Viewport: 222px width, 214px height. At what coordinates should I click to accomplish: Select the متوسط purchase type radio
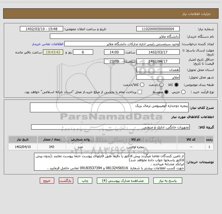coord(166,92)
